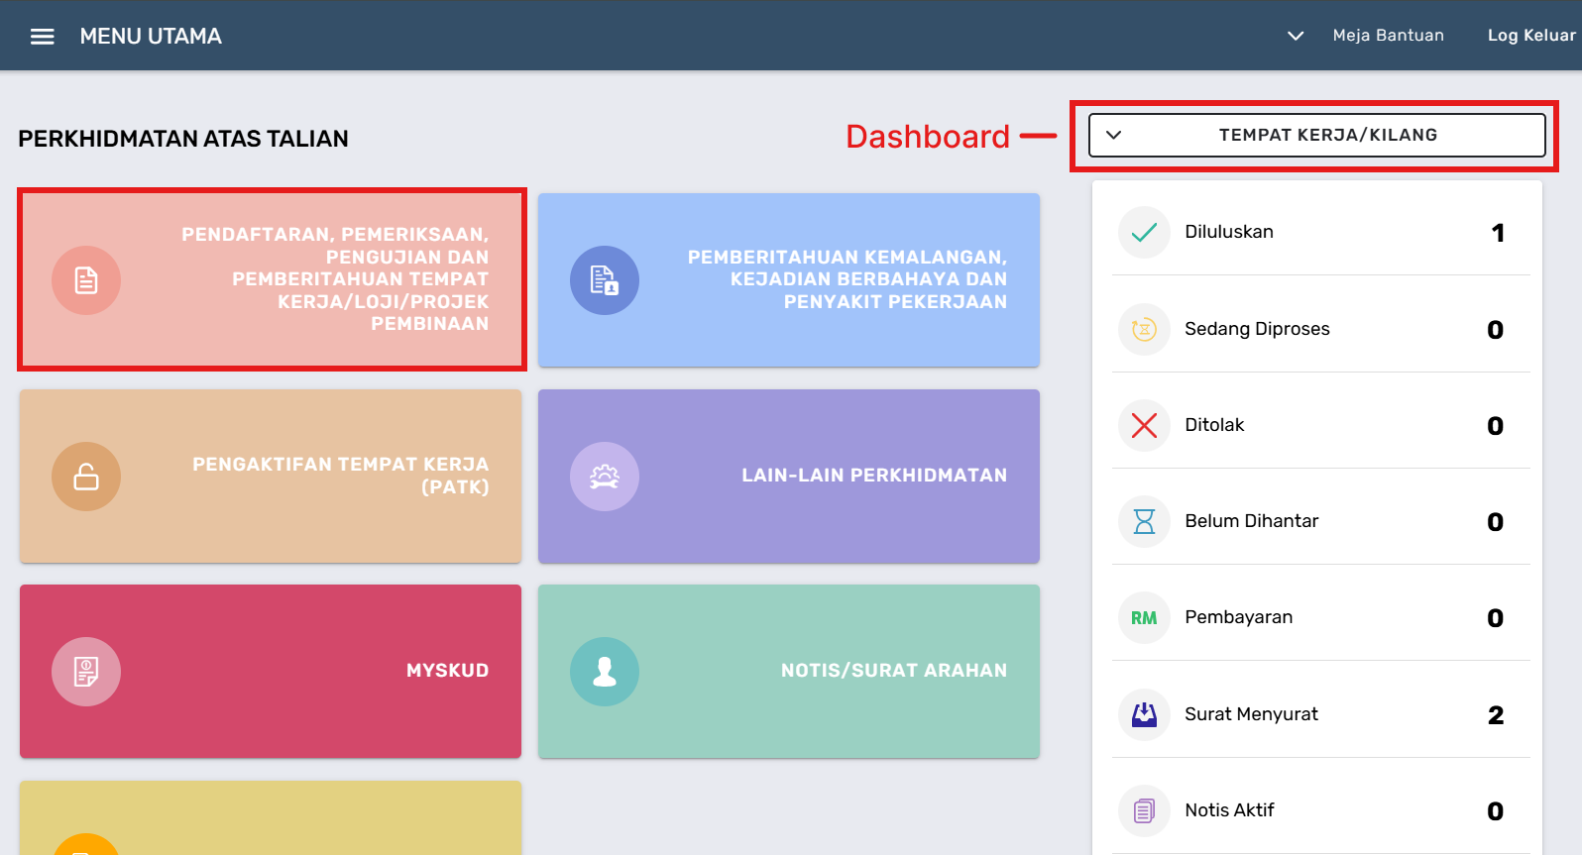Viewport: 1582px width, 855px height.
Task: Click the Notis/Surat Arahan person icon
Action: click(x=605, y=672)
